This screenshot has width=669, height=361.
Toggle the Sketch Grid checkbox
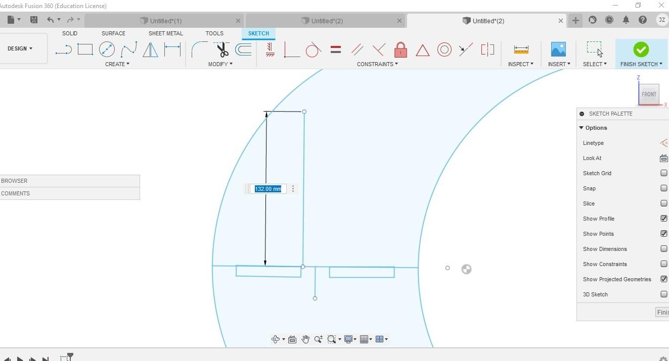pyautogui.click(x=663, y=173)
